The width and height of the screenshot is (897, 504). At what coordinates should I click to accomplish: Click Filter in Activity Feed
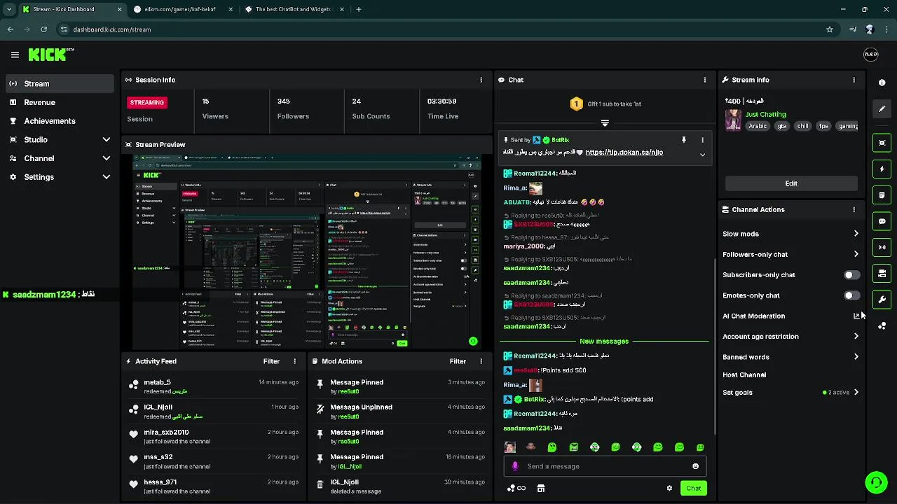[271, 361]
